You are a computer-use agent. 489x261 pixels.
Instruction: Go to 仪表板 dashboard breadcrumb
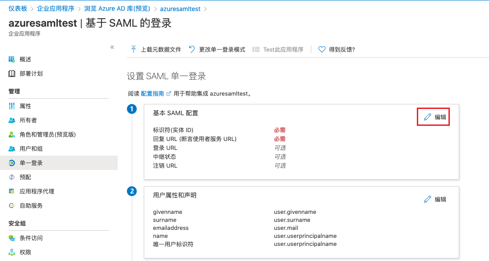click(x=18, y=8)
